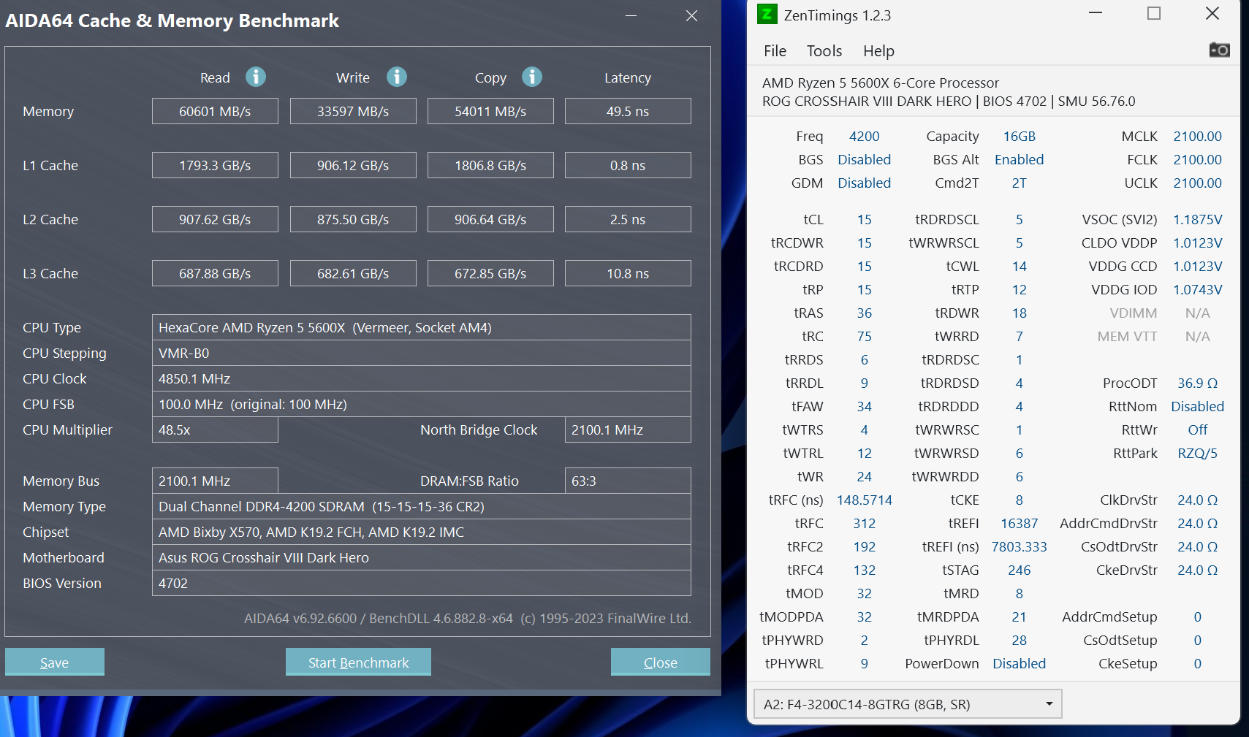The image size is (1249, 737).
Task: Close the ZenTimings window
Action: [x=1212, y=13]
